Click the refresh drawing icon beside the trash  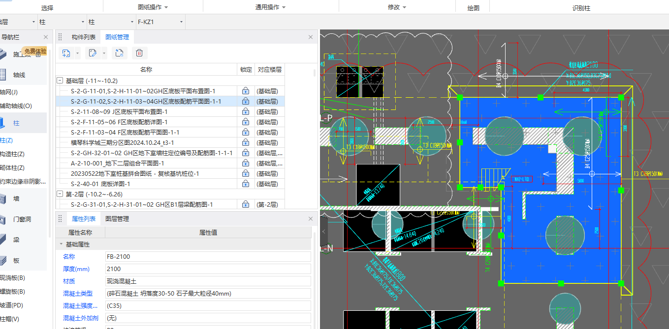[x=119, y=53]
